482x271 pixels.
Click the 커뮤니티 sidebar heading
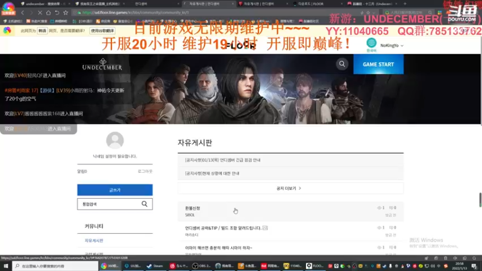click(x=94, y=226)
